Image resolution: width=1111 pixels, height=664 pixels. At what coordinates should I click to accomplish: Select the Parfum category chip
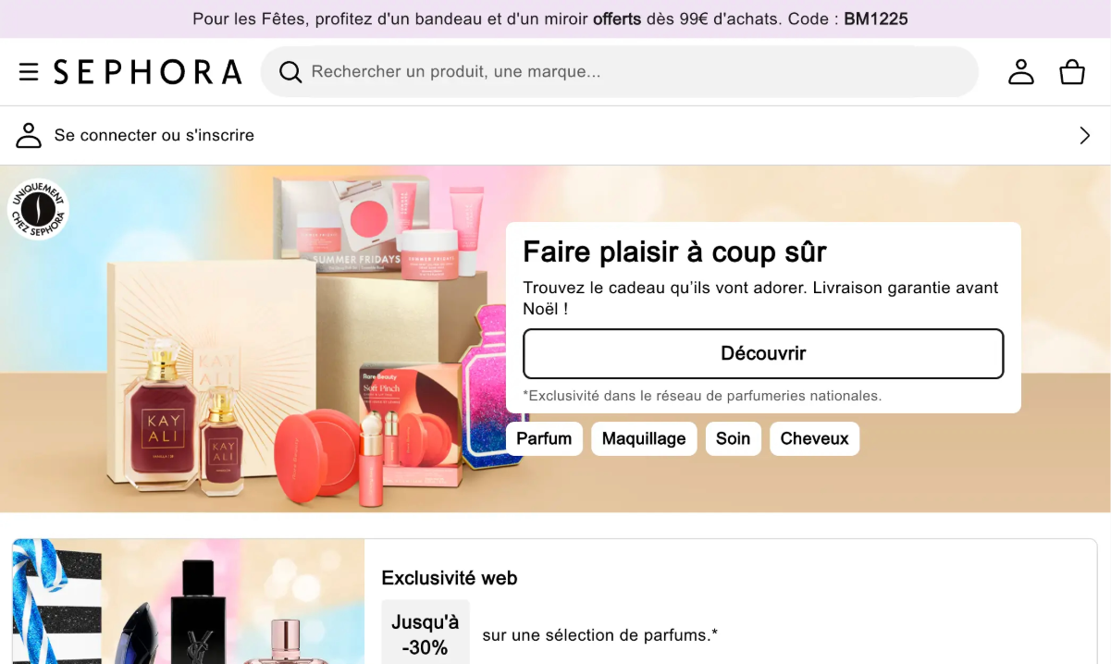(x=544, y=438)
